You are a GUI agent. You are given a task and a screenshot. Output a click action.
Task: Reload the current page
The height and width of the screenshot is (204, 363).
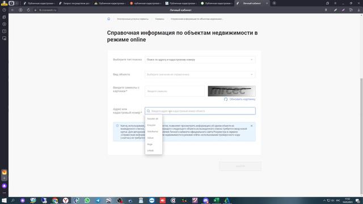click(x=28, y=10)
